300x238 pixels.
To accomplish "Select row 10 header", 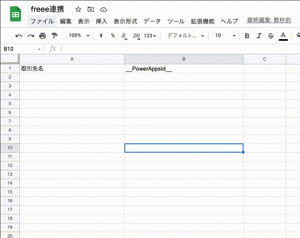I will point(10,148).
